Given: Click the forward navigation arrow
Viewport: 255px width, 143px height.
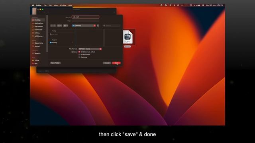Looking at the screenshot, I should [55, 25].
